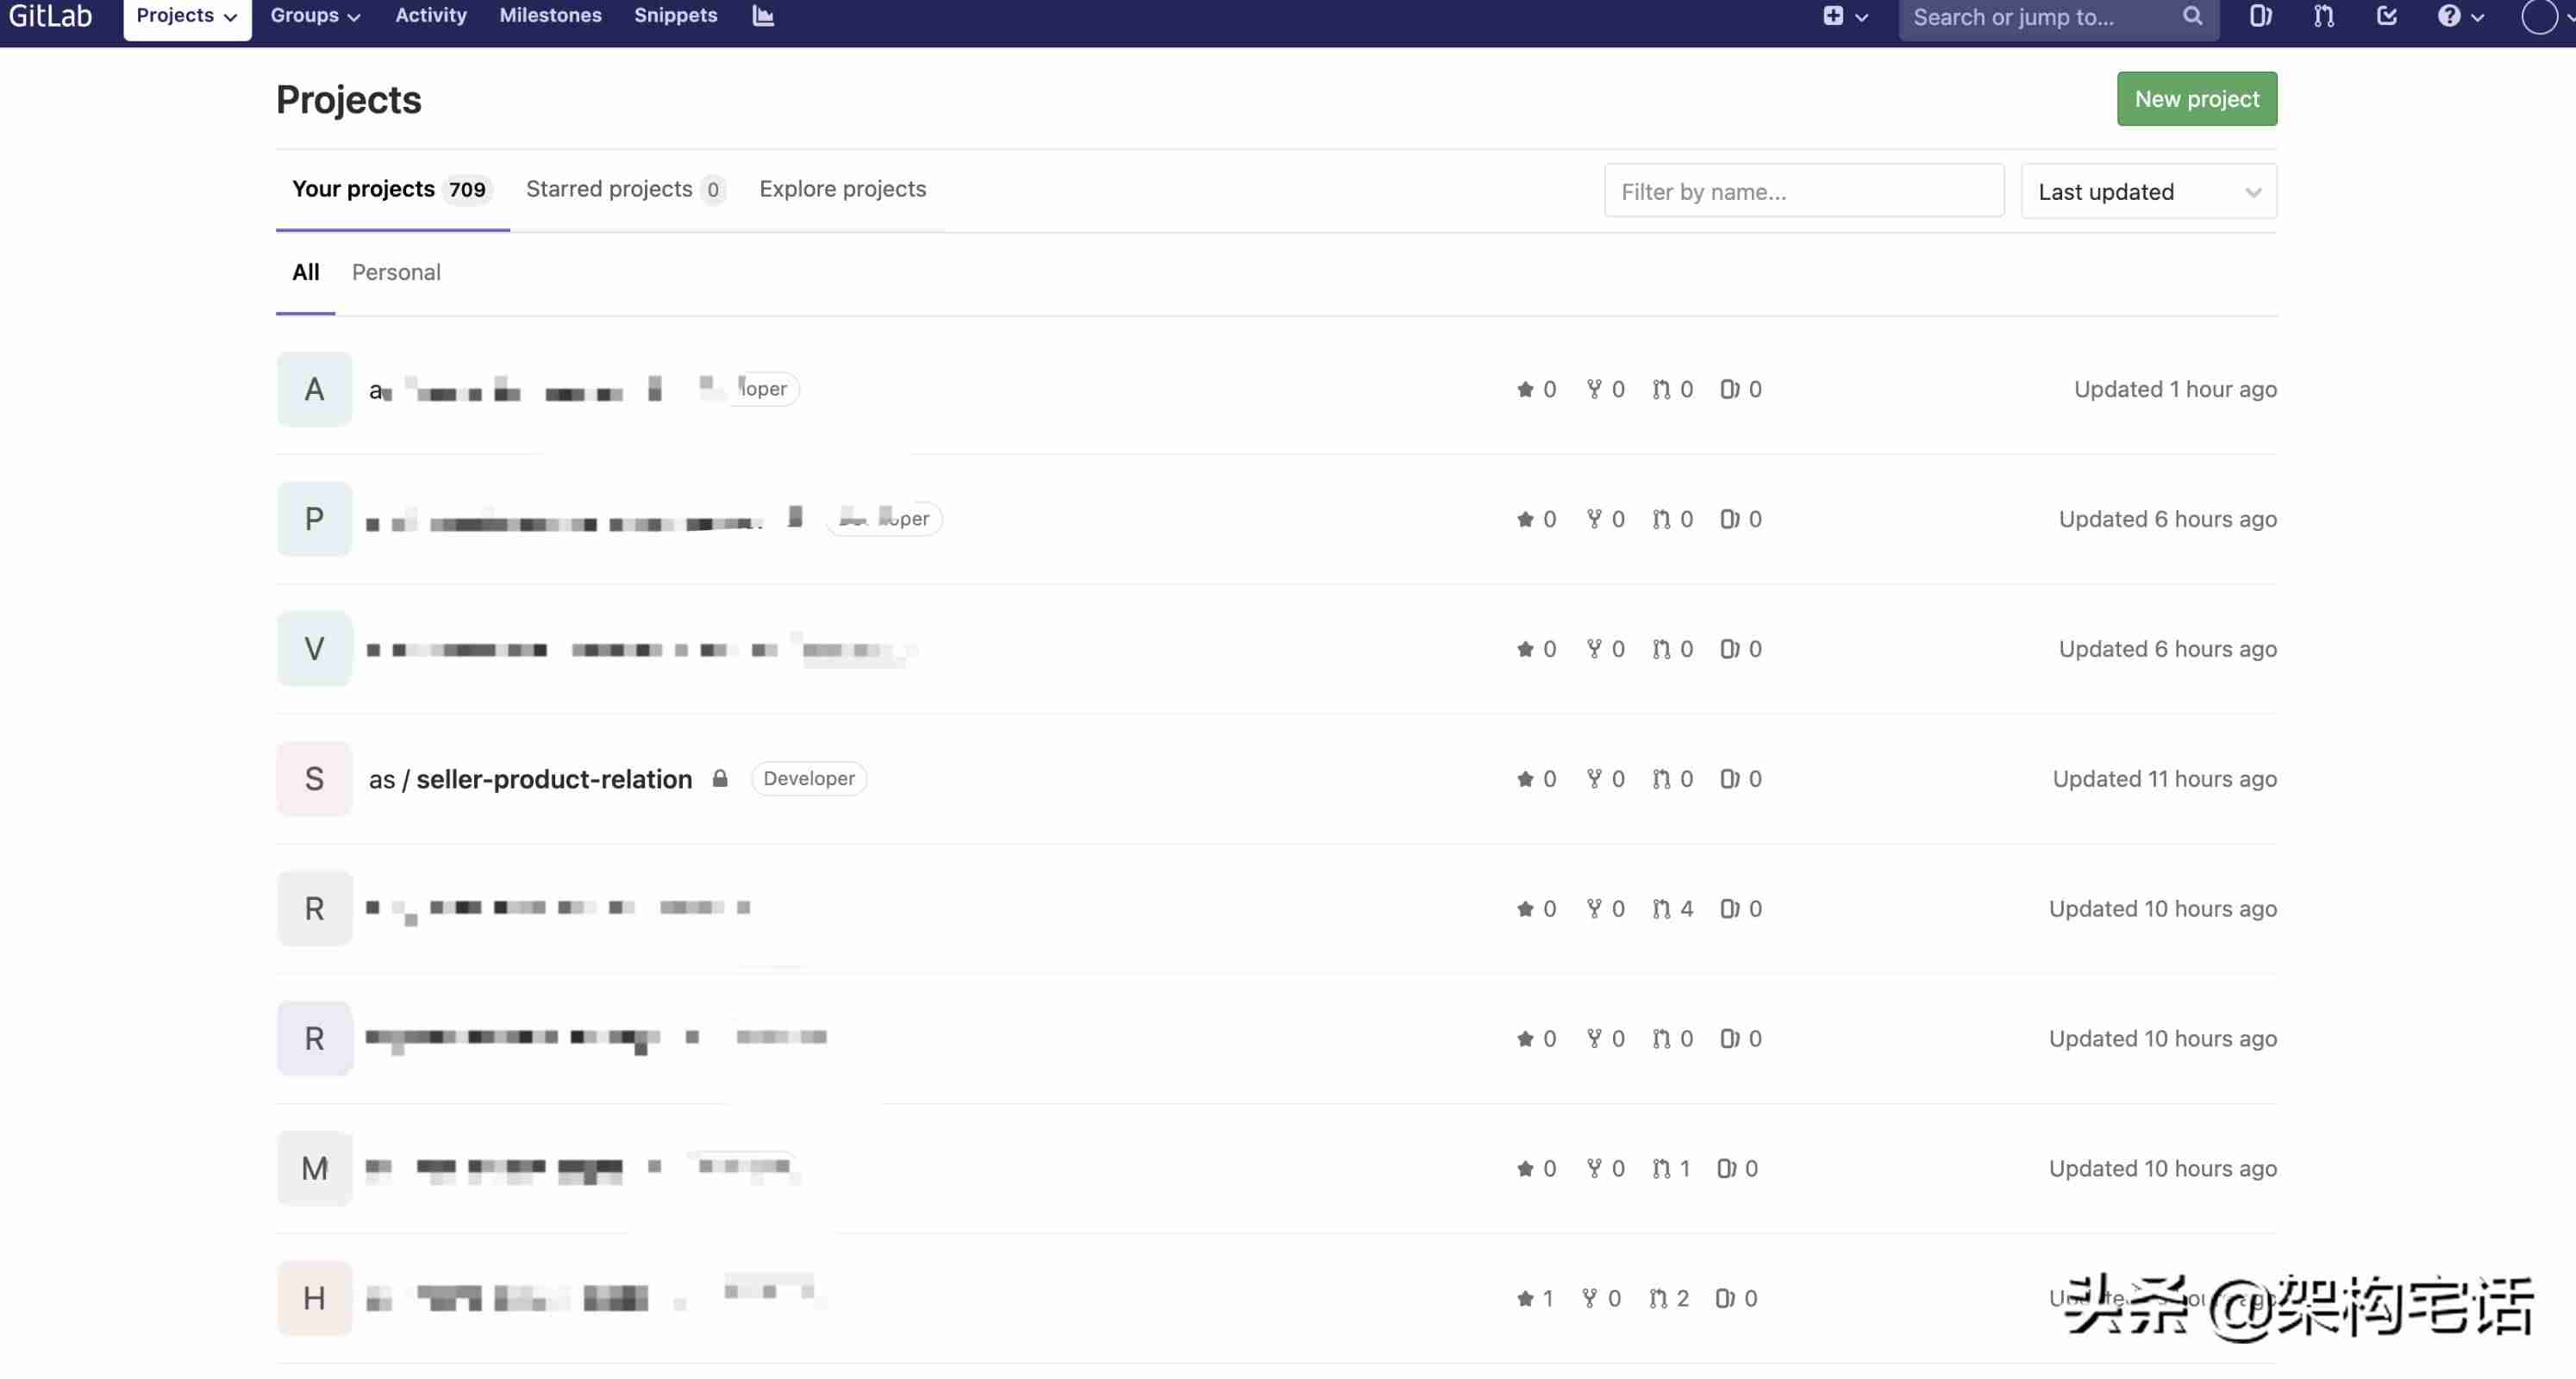Open the help question mark menu

[2448, 16]
